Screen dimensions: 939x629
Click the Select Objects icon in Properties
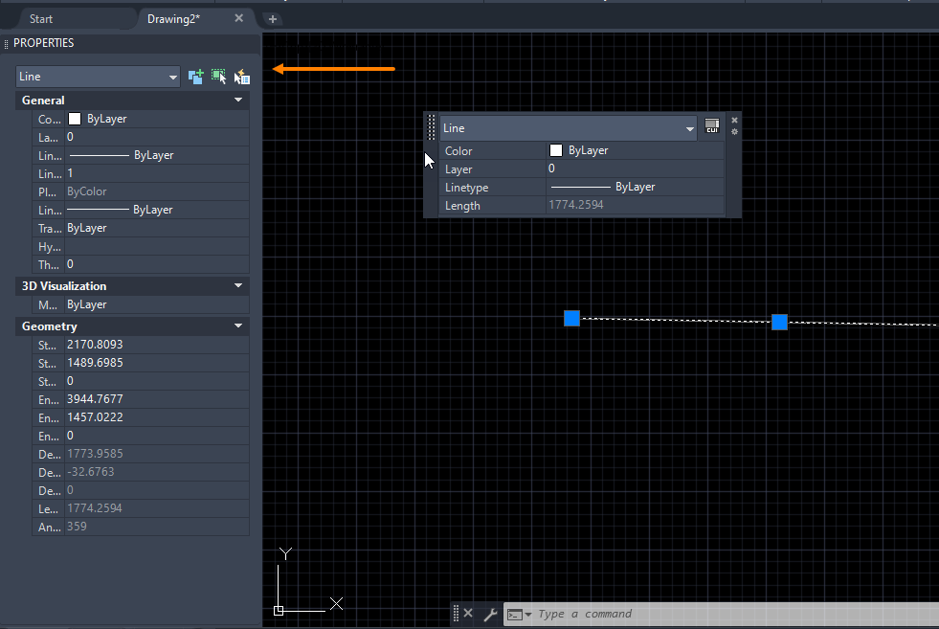point(218,77)
